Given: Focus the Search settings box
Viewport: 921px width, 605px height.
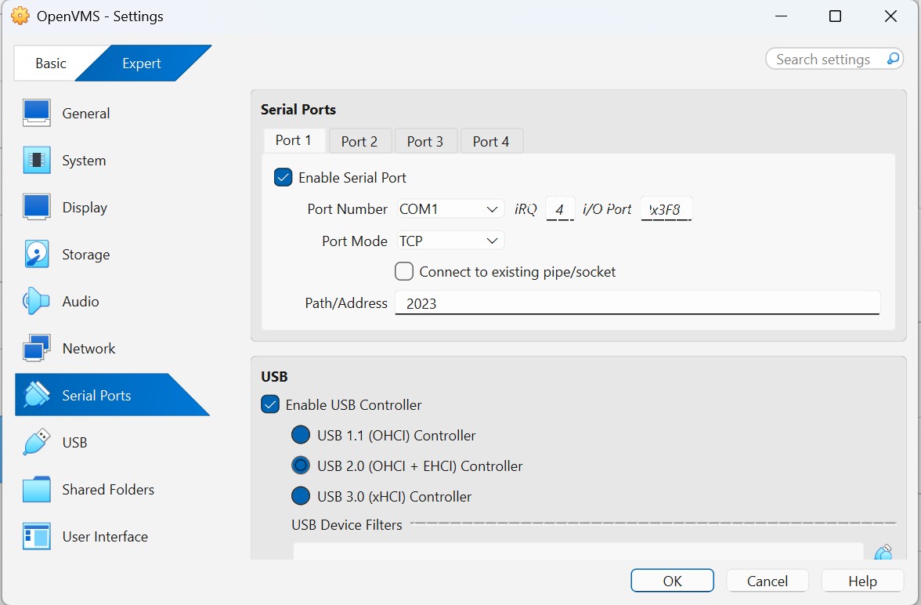Looking at the screenshot, I should 834,59.
